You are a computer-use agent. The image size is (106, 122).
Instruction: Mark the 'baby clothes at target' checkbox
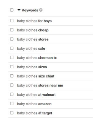tap(12, 113)
